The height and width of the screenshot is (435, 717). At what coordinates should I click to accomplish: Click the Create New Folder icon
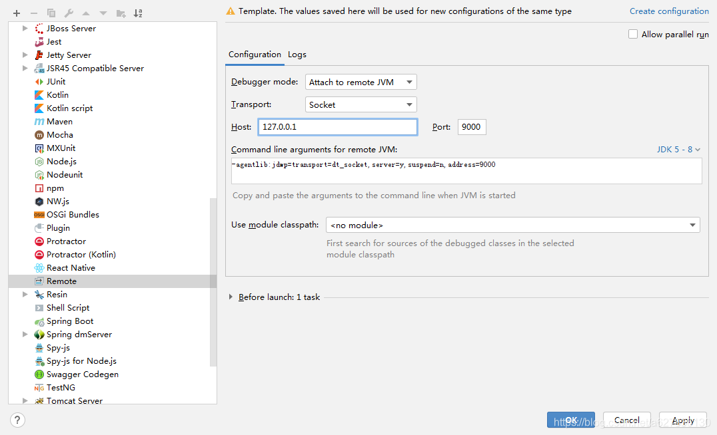(x=121, y=13)
